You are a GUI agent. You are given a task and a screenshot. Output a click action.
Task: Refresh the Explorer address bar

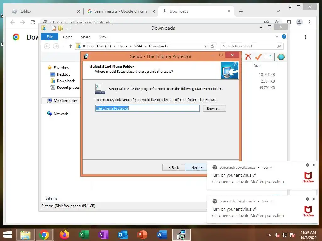point(212,46)
